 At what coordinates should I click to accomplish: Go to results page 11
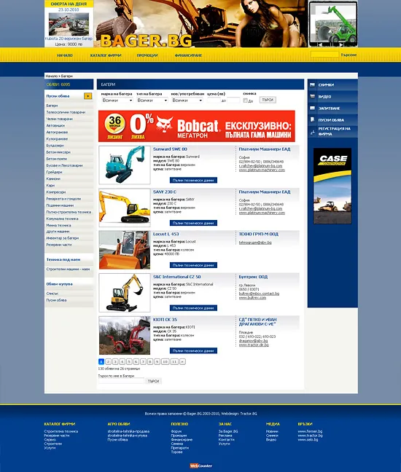click(x=174, y=362)
